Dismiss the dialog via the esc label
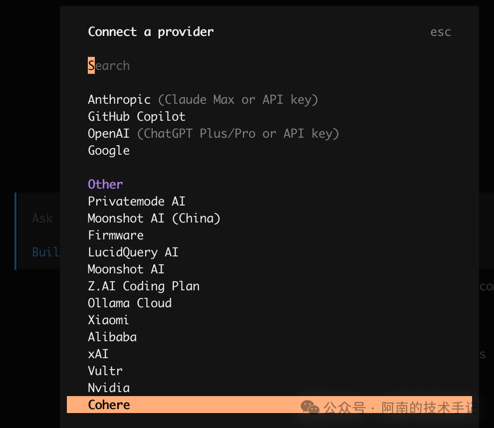The image size is (494, 428). click(x=440, y=31)
